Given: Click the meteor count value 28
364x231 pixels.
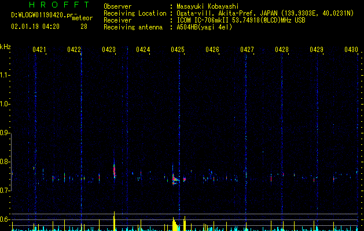Looking at the screenshot, I should tap(84, 27).
